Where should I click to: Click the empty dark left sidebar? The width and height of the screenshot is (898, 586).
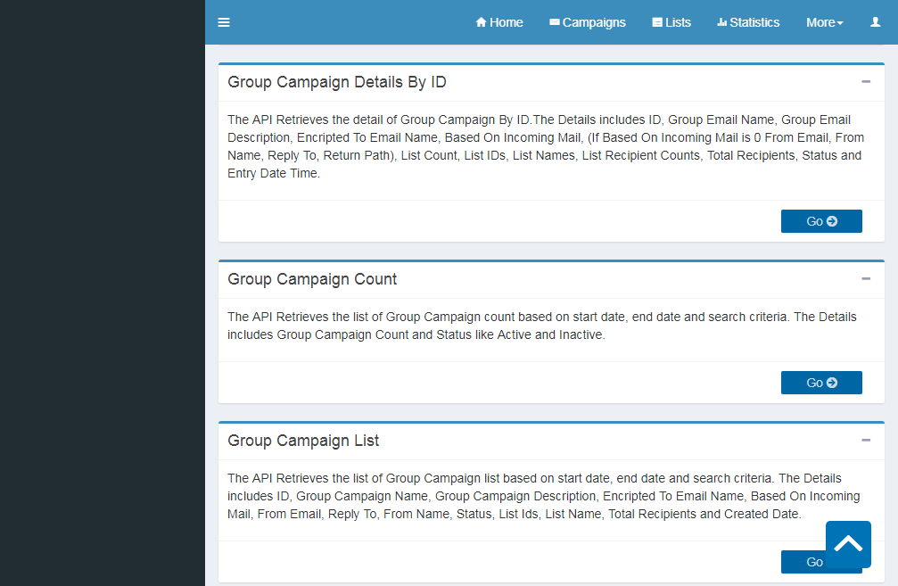(x=103, y=312)
